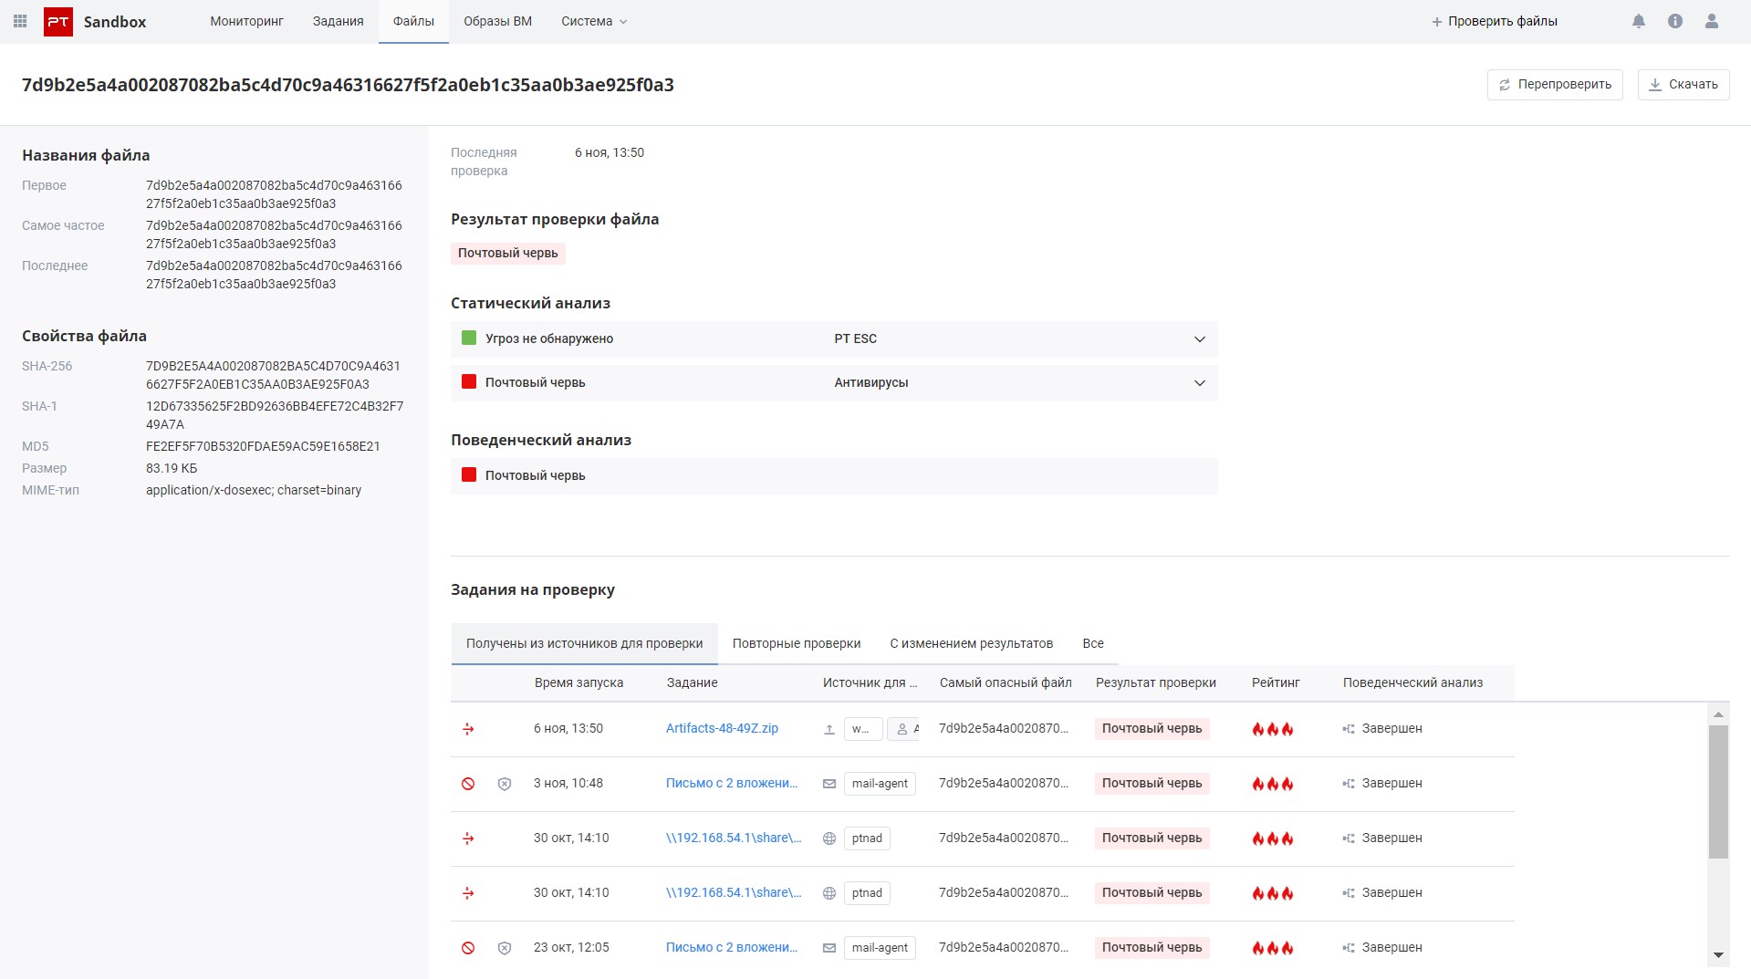The image size is (1751, 979).
Task: Open the apps grid menu icon
Action: (20, 21)
